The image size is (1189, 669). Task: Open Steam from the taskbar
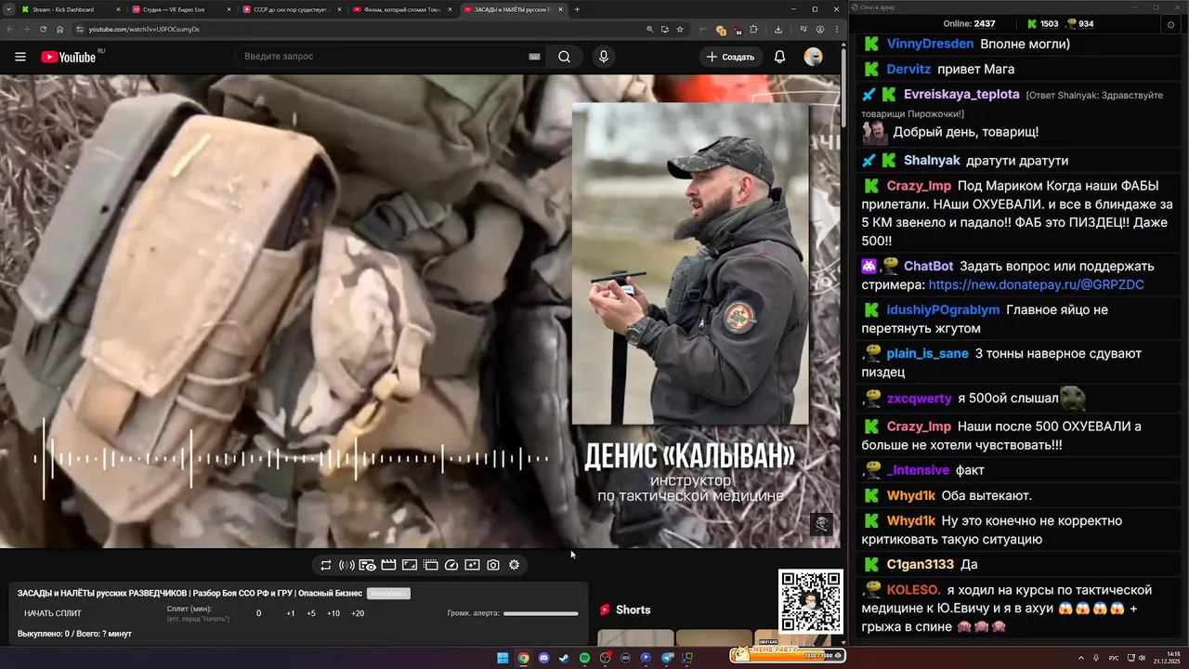click(x=564, y=658)
